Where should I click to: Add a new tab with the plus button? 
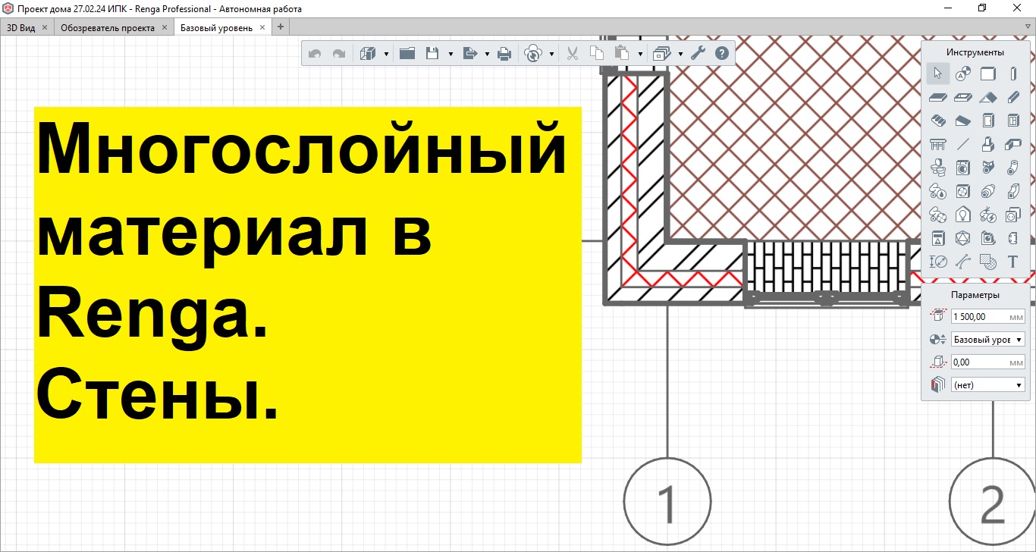(280, 27)
